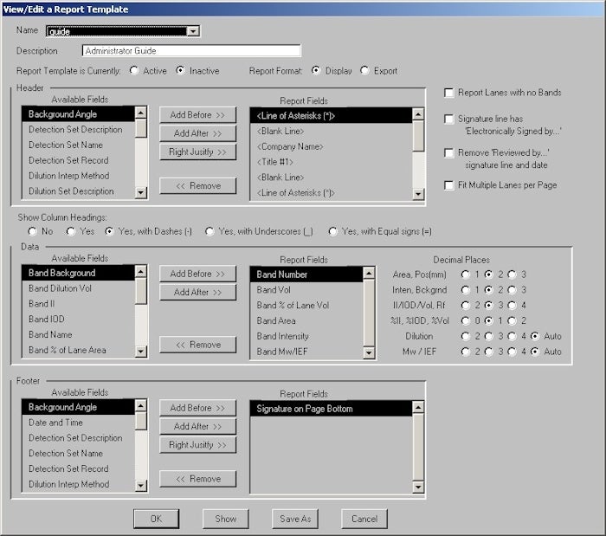The height and width of the screenshot is (536, 606).
Task: Click the Data section Remove button
Action: (197, 345)
